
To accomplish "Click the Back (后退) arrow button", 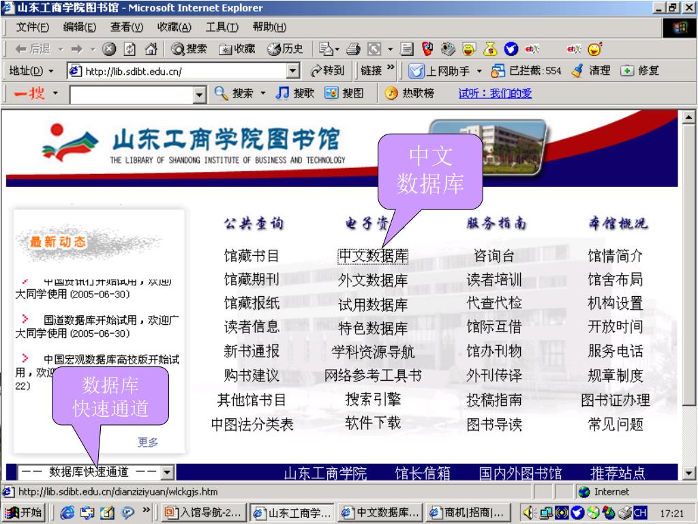I will click(x=32, y=49).
